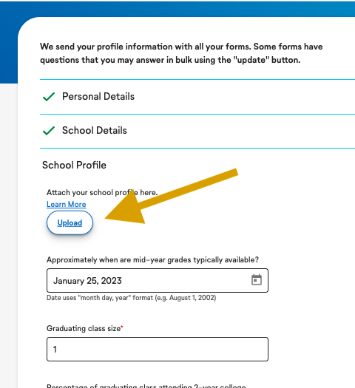Click the Upload button

click(x=70, y=222)
